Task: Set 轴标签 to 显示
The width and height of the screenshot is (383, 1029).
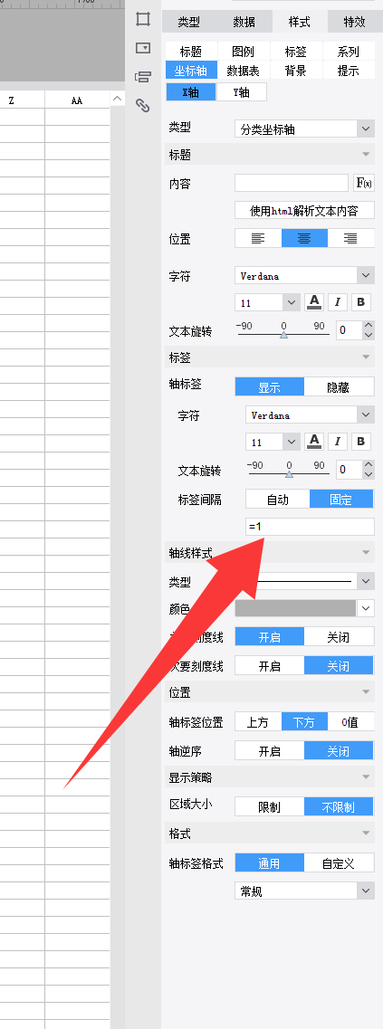Action: click(x=269, y=387)
